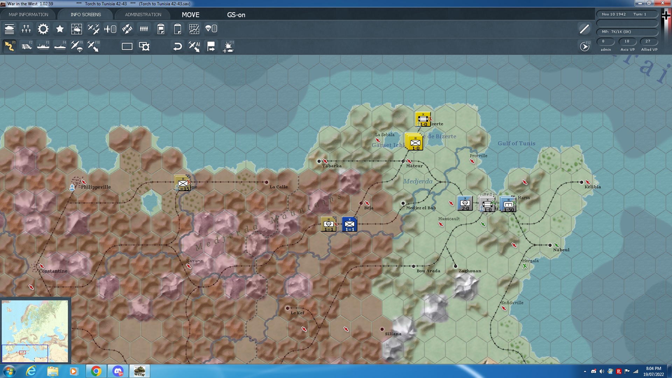This screenshot has height=378, width=672.
Task: Select the F1 move mode arrow icon
Action: click(x=9, y=46)
